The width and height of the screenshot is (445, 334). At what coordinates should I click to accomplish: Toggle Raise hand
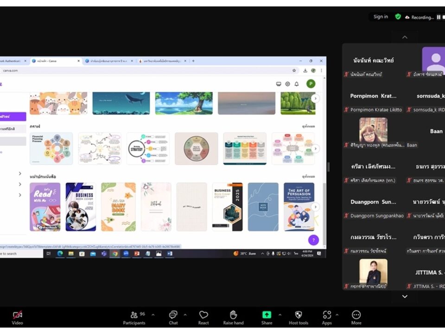click(233, 318)
